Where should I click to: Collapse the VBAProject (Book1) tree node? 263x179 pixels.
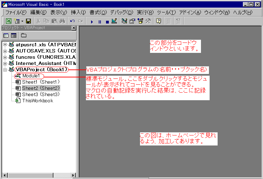pos(5,69)
